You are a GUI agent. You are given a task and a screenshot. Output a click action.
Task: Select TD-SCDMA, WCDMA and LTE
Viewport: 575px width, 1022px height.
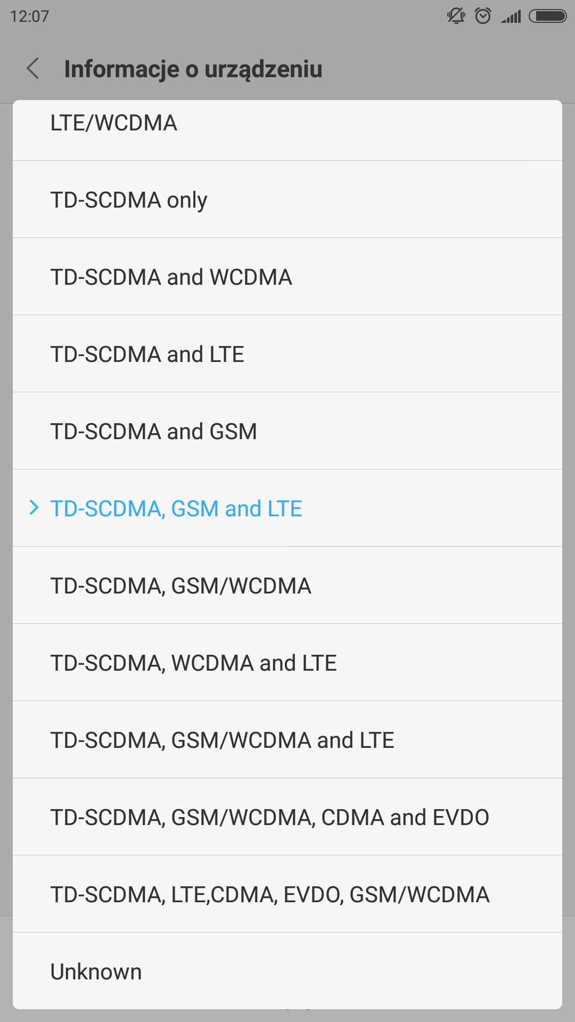click(x=194, y=663)
